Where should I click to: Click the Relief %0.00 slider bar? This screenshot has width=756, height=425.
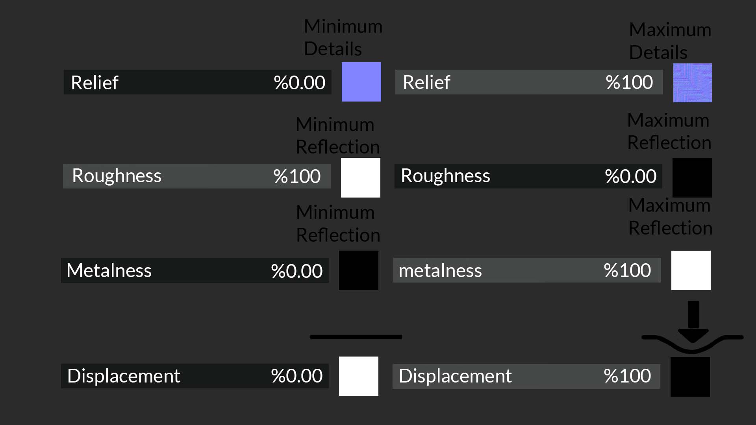coord(197,82)
